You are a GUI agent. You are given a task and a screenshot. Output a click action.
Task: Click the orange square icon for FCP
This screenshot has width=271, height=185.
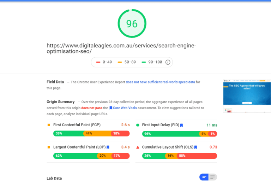(x=49, y=125)
